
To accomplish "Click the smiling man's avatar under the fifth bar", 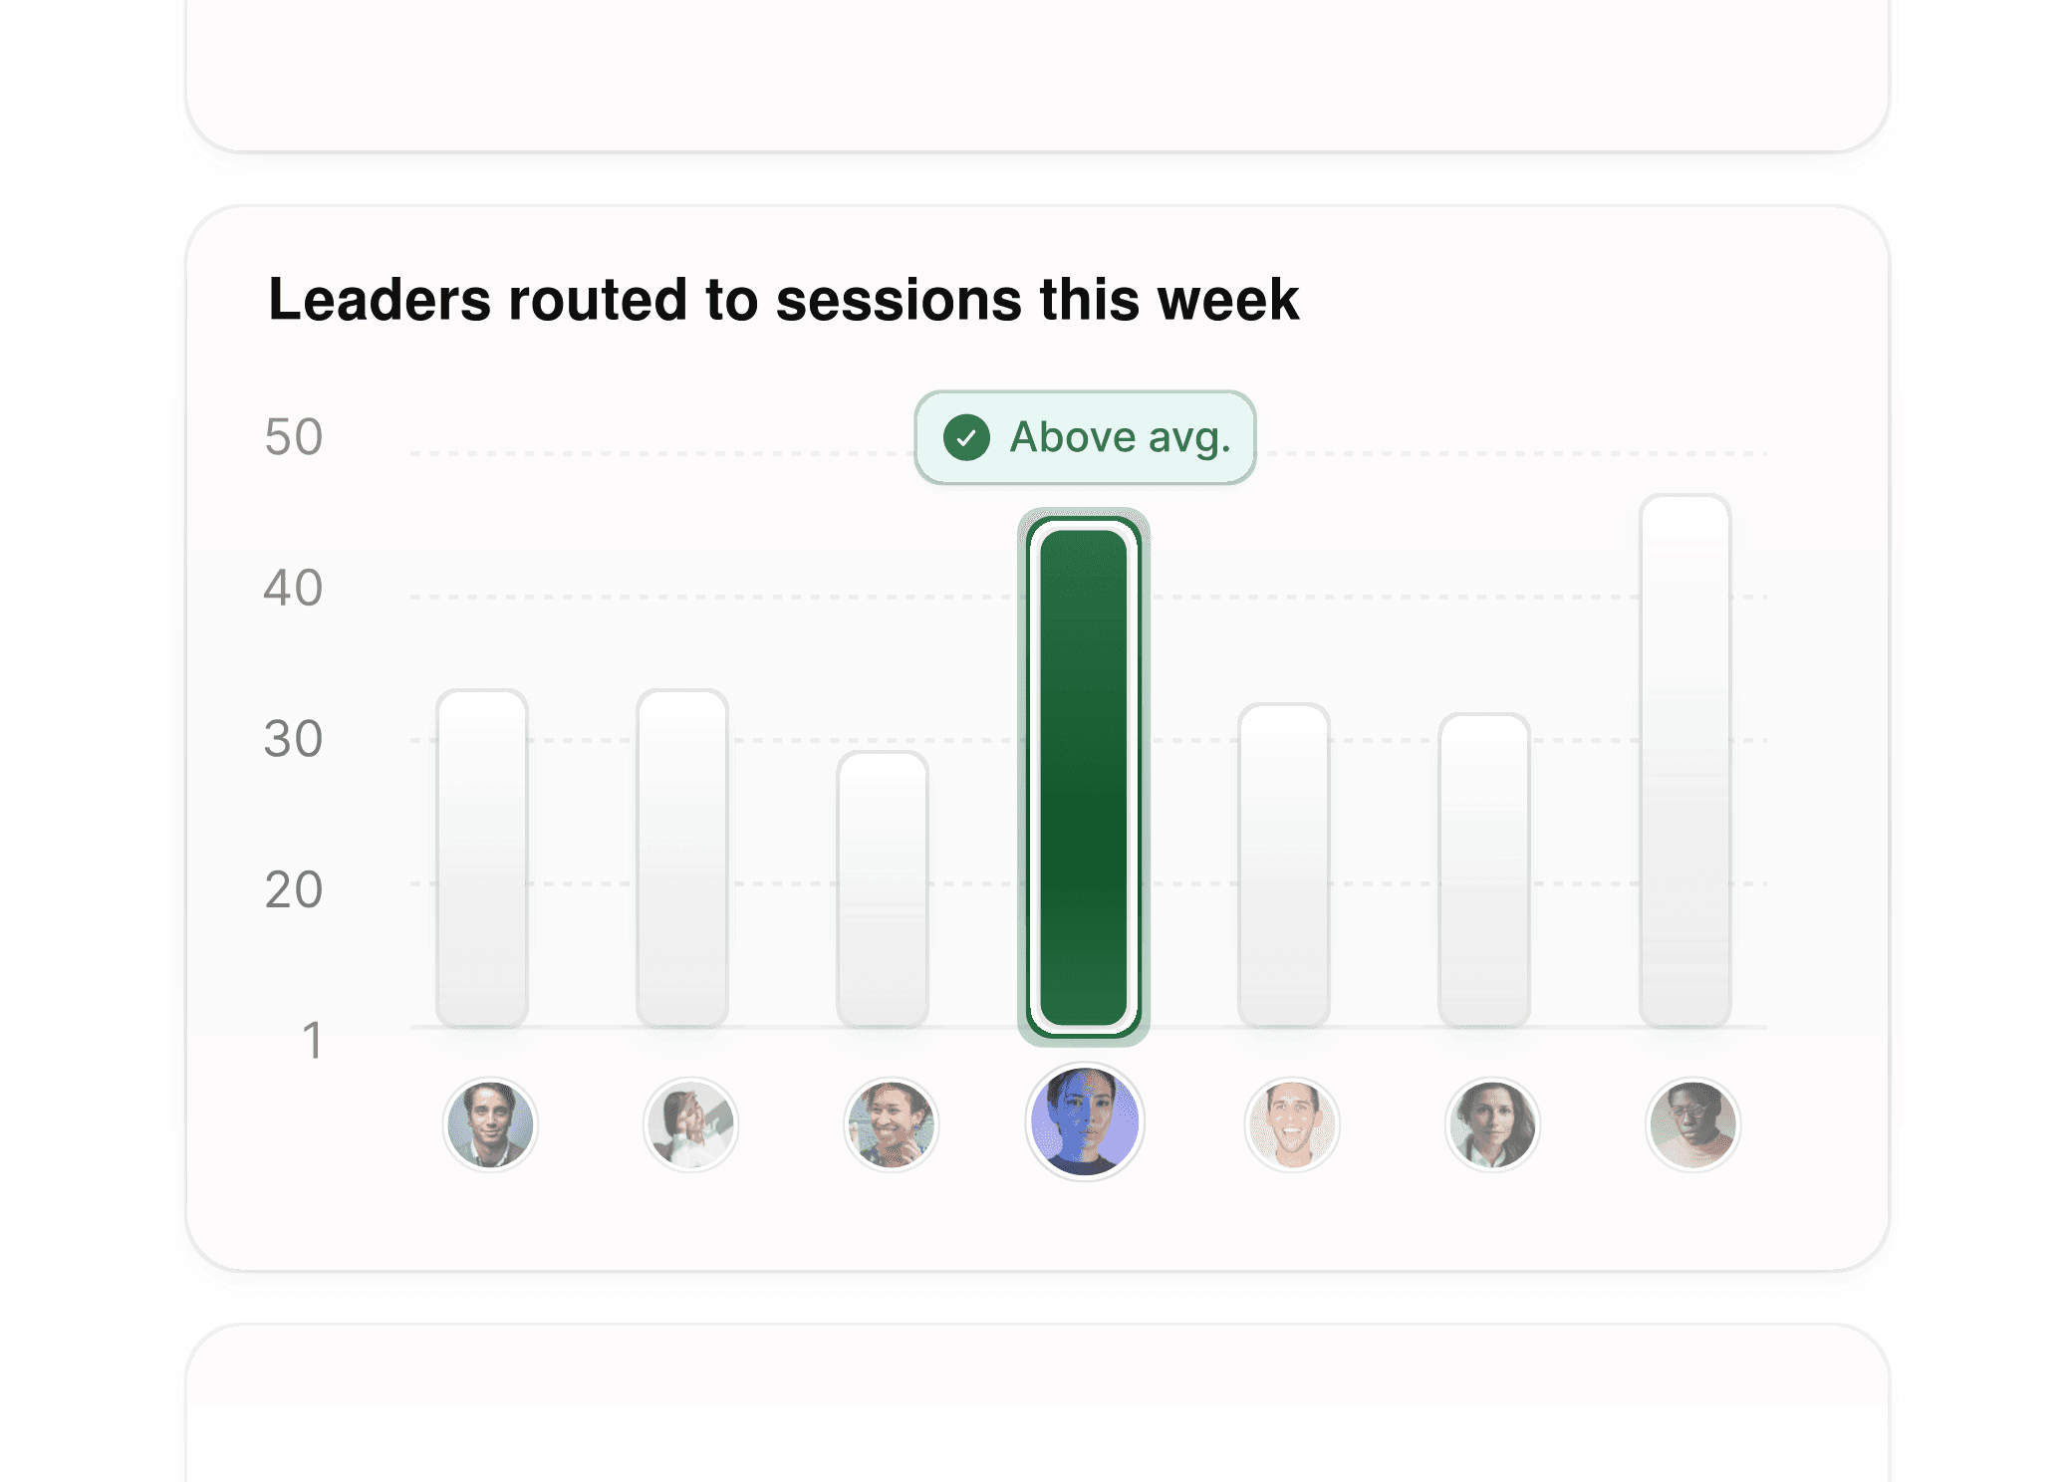I will (x=1291, y=1124).
